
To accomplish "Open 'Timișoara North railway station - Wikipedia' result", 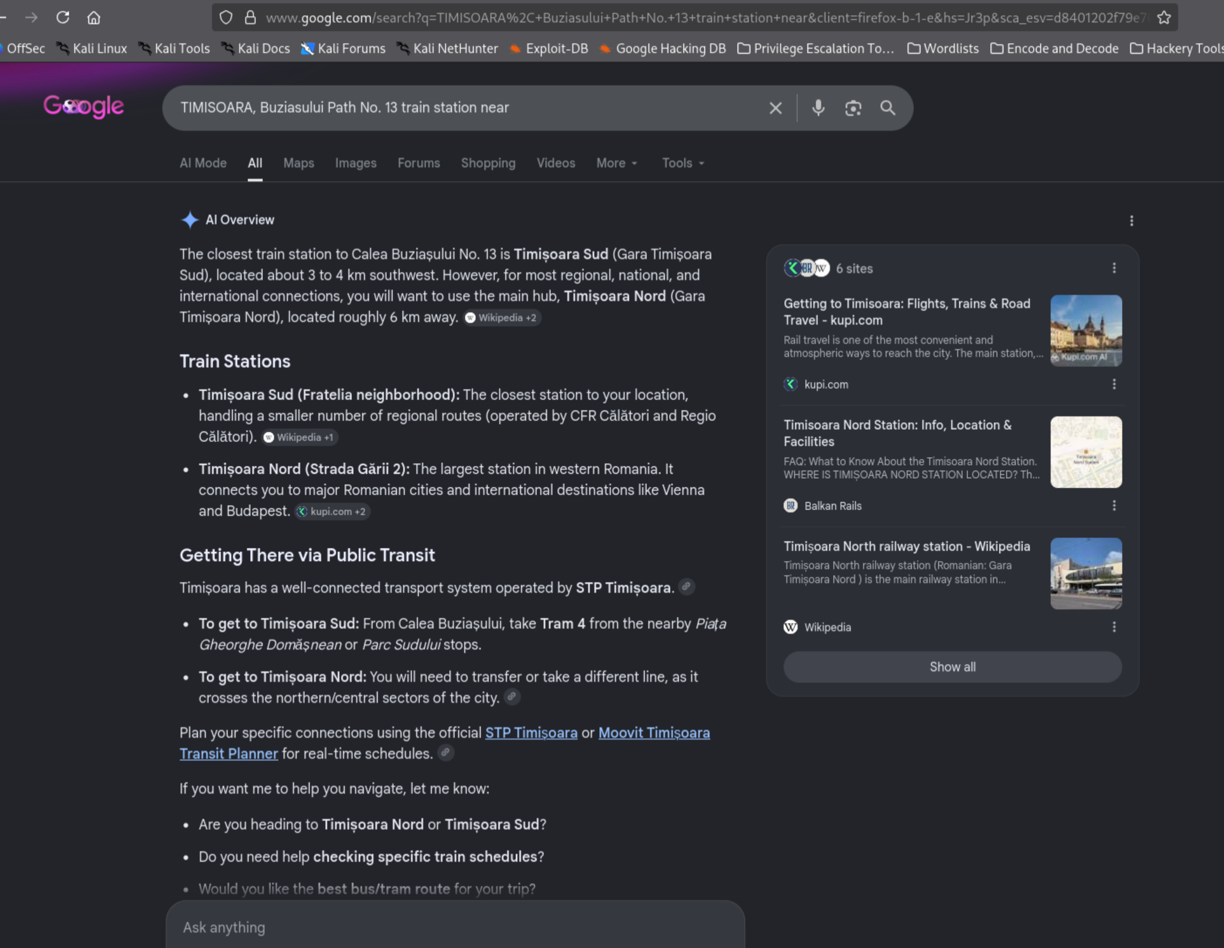I will [906, 546].
